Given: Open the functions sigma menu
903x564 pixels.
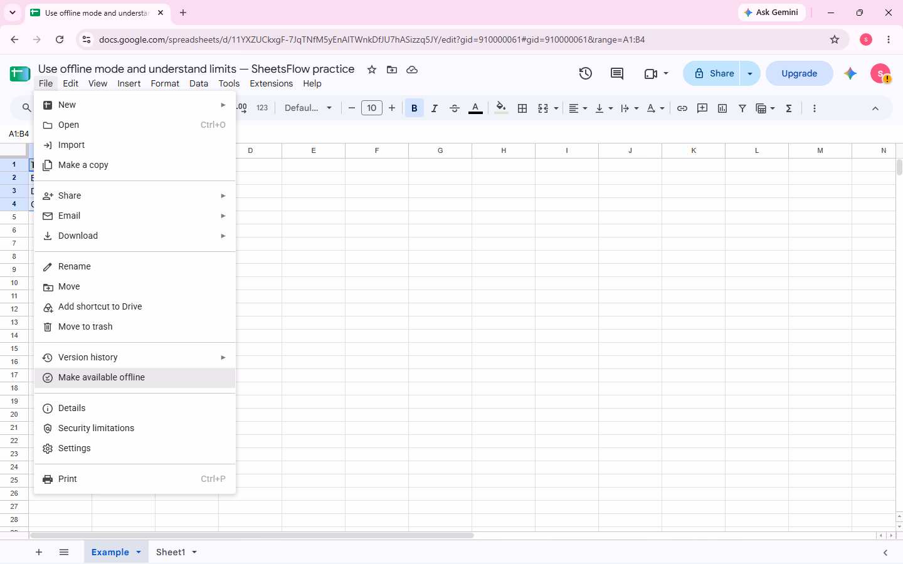Looking at the screenshot, I should tap(789, 108).
